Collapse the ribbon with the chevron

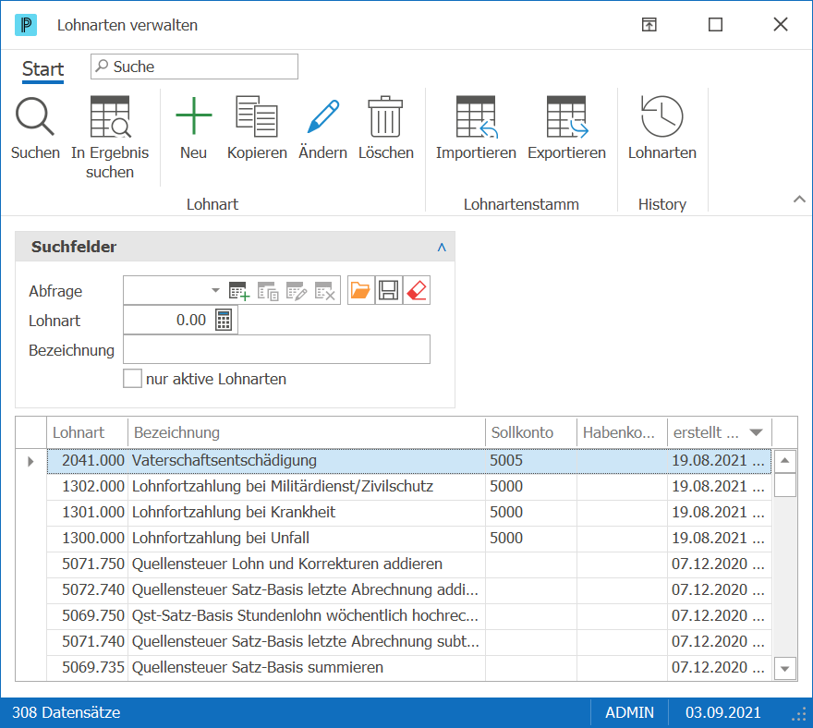coord(799,200)
